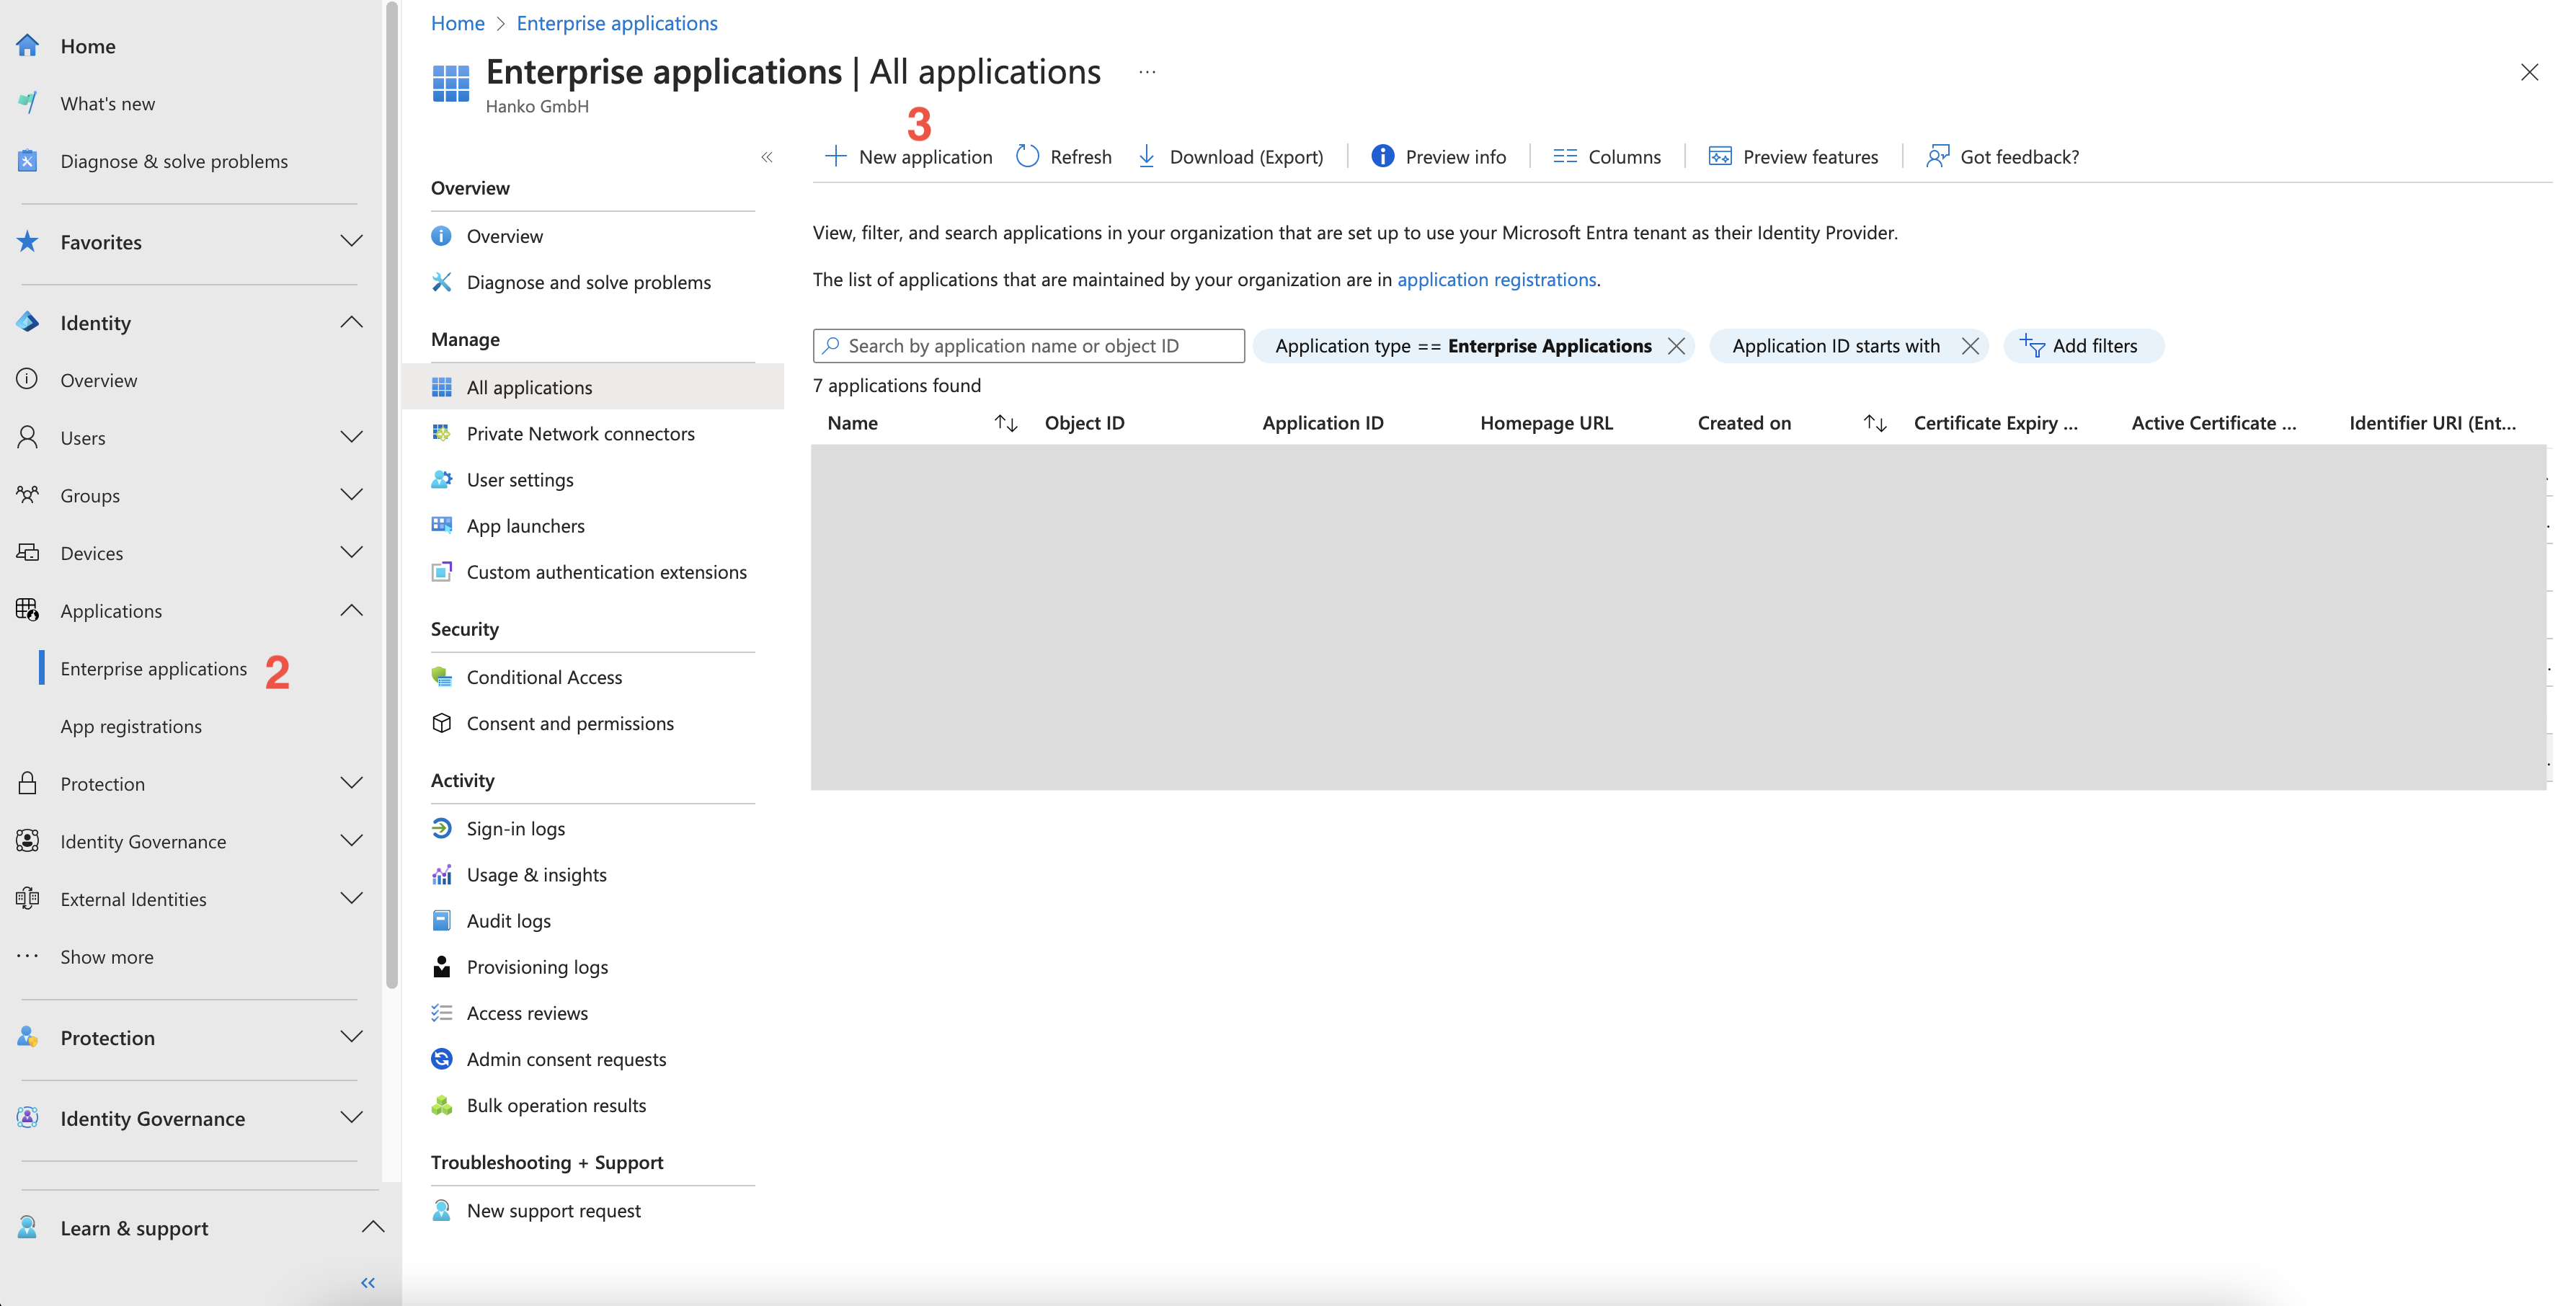Expand the Groups section chevron
The height and width of the screenshot is (1306, 2576).
pos(351,495)
